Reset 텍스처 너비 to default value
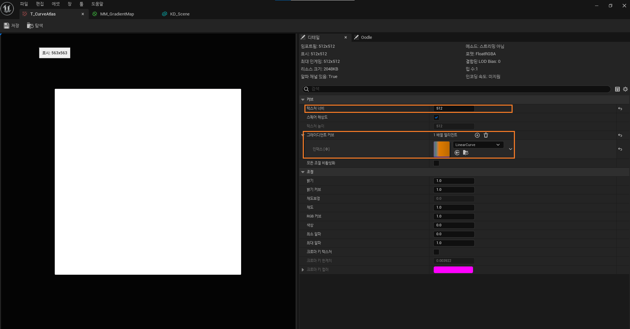This screenshot has height=329, width=630. [620, 109]
